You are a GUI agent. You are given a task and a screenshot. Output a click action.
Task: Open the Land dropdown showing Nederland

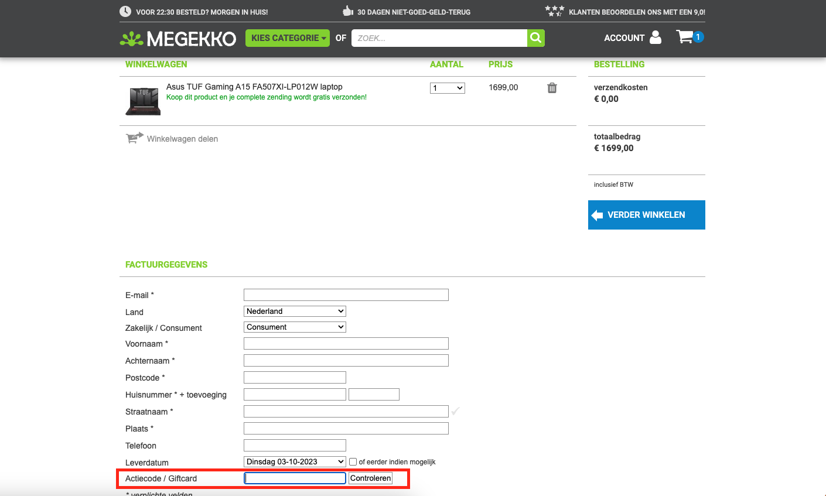pyautogui.click(x=295, y=311)
